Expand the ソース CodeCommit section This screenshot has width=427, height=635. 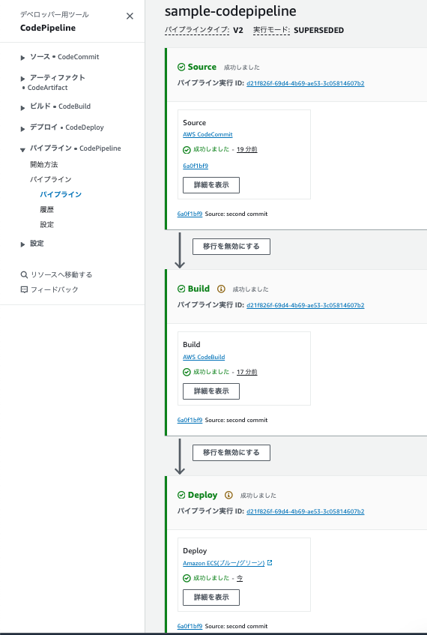[22, 58]
